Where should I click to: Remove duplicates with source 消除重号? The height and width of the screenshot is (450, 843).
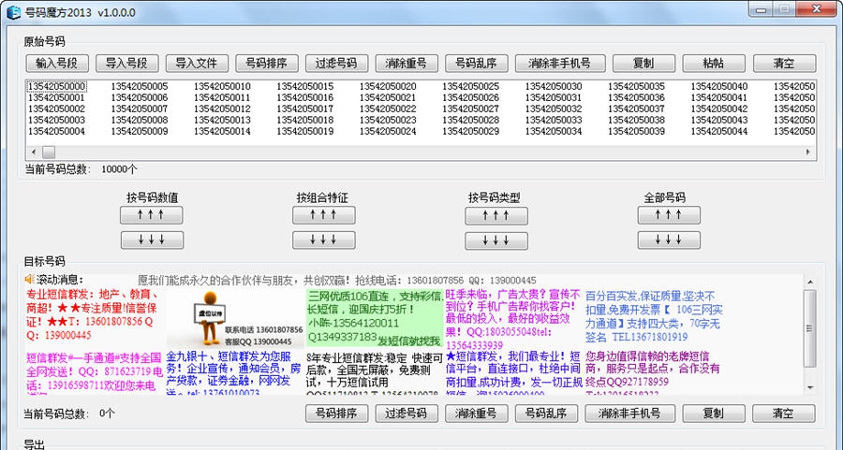pos(406,63)
